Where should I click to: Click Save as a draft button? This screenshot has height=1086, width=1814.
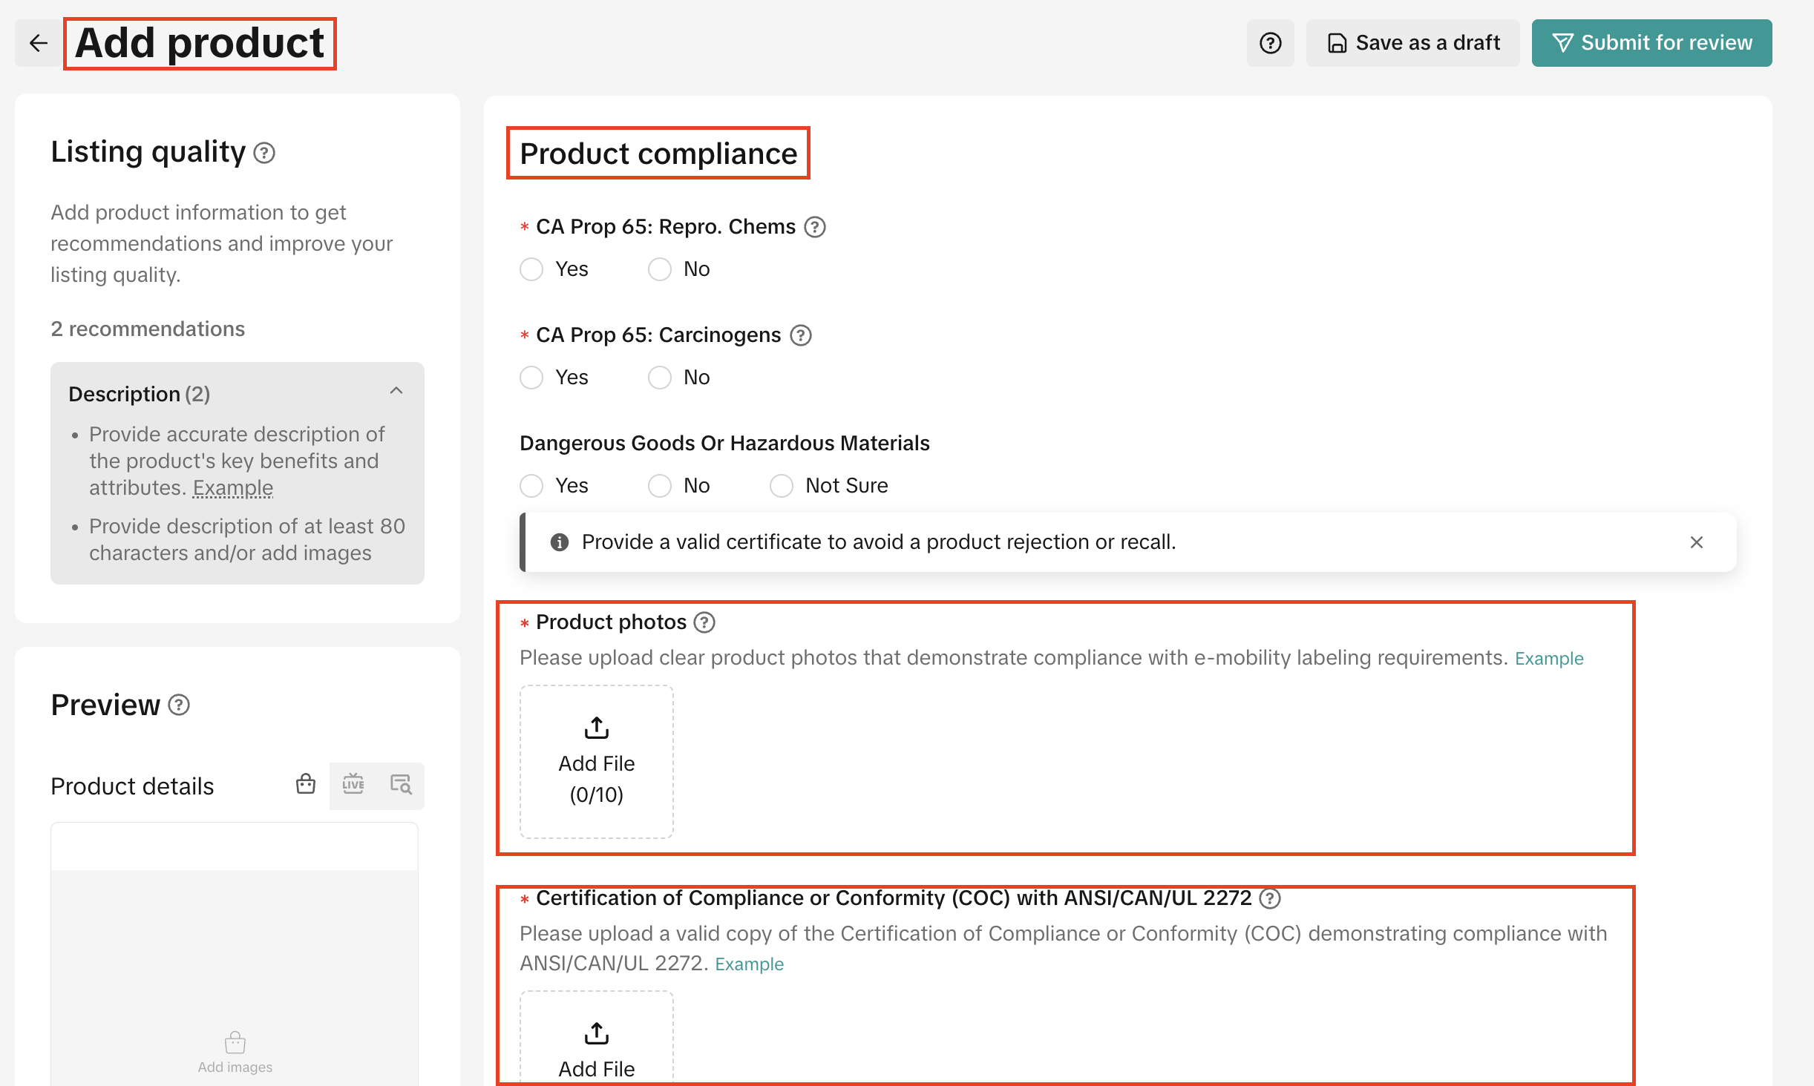(1413, 43)
